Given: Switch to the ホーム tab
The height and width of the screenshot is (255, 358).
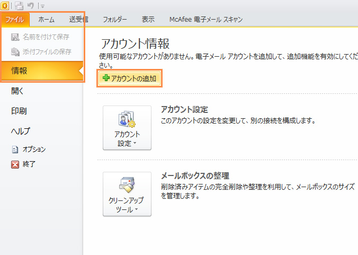Looking at the screenshot, I should click(46, 20).
